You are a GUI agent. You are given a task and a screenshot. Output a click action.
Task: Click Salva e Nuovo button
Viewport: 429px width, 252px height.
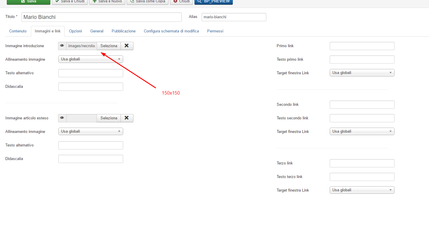click(107, 1)
